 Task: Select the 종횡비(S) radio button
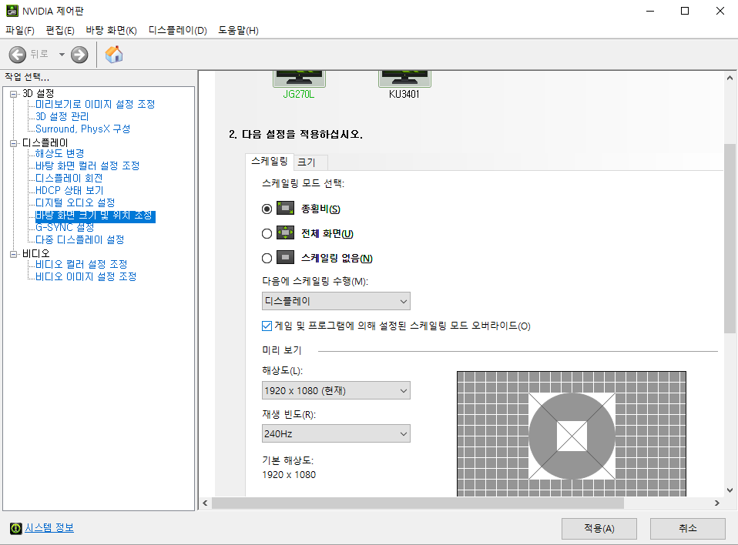[x=267, y=209]
